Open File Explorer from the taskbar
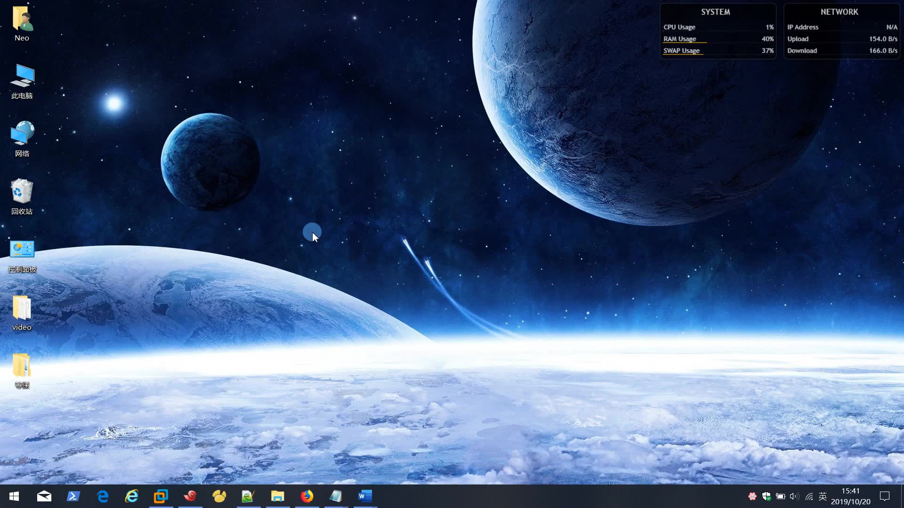Image resolution: width=904 pixels, height=508 pixels. point(278,496)
